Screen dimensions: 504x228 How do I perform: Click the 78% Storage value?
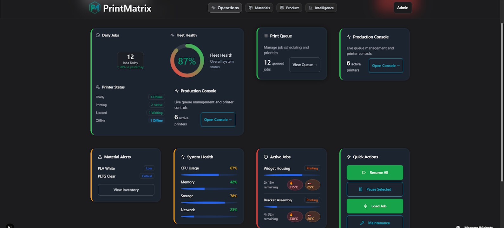click(234, 196)
